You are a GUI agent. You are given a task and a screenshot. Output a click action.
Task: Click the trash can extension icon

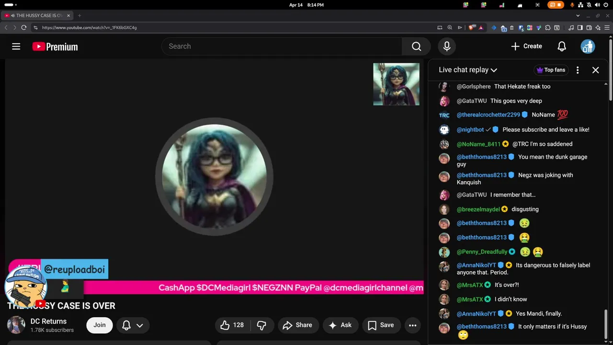coord(511,27)
